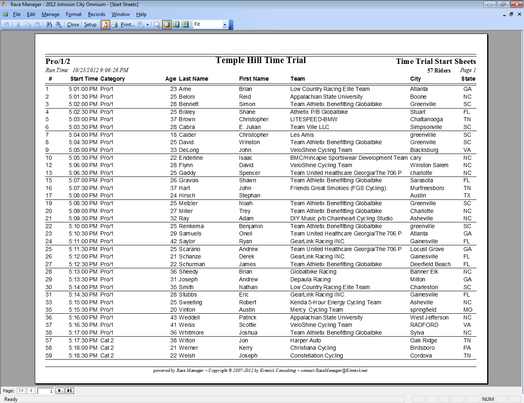The width and height of the screenshot is (524, 403).
Task: Click the Undo toolbar icon
Action: (6, 25)
